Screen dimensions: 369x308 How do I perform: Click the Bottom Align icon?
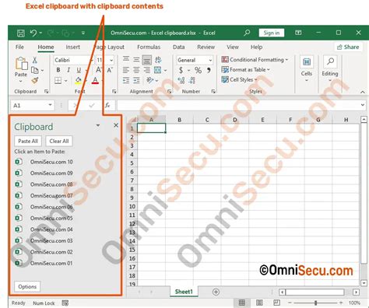coord(147,60)
